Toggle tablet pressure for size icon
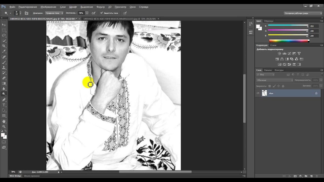This screenshot has height=182, width=324. pos(125,13)
